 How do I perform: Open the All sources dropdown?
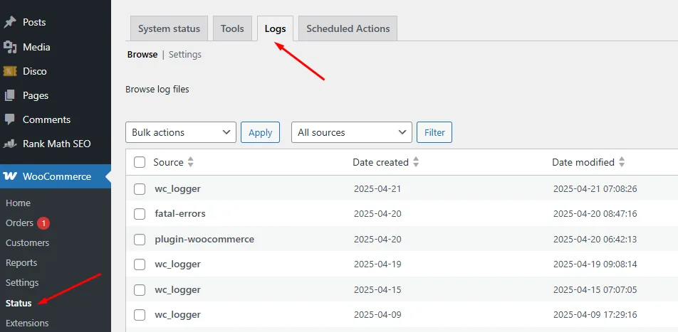(352, 132)
